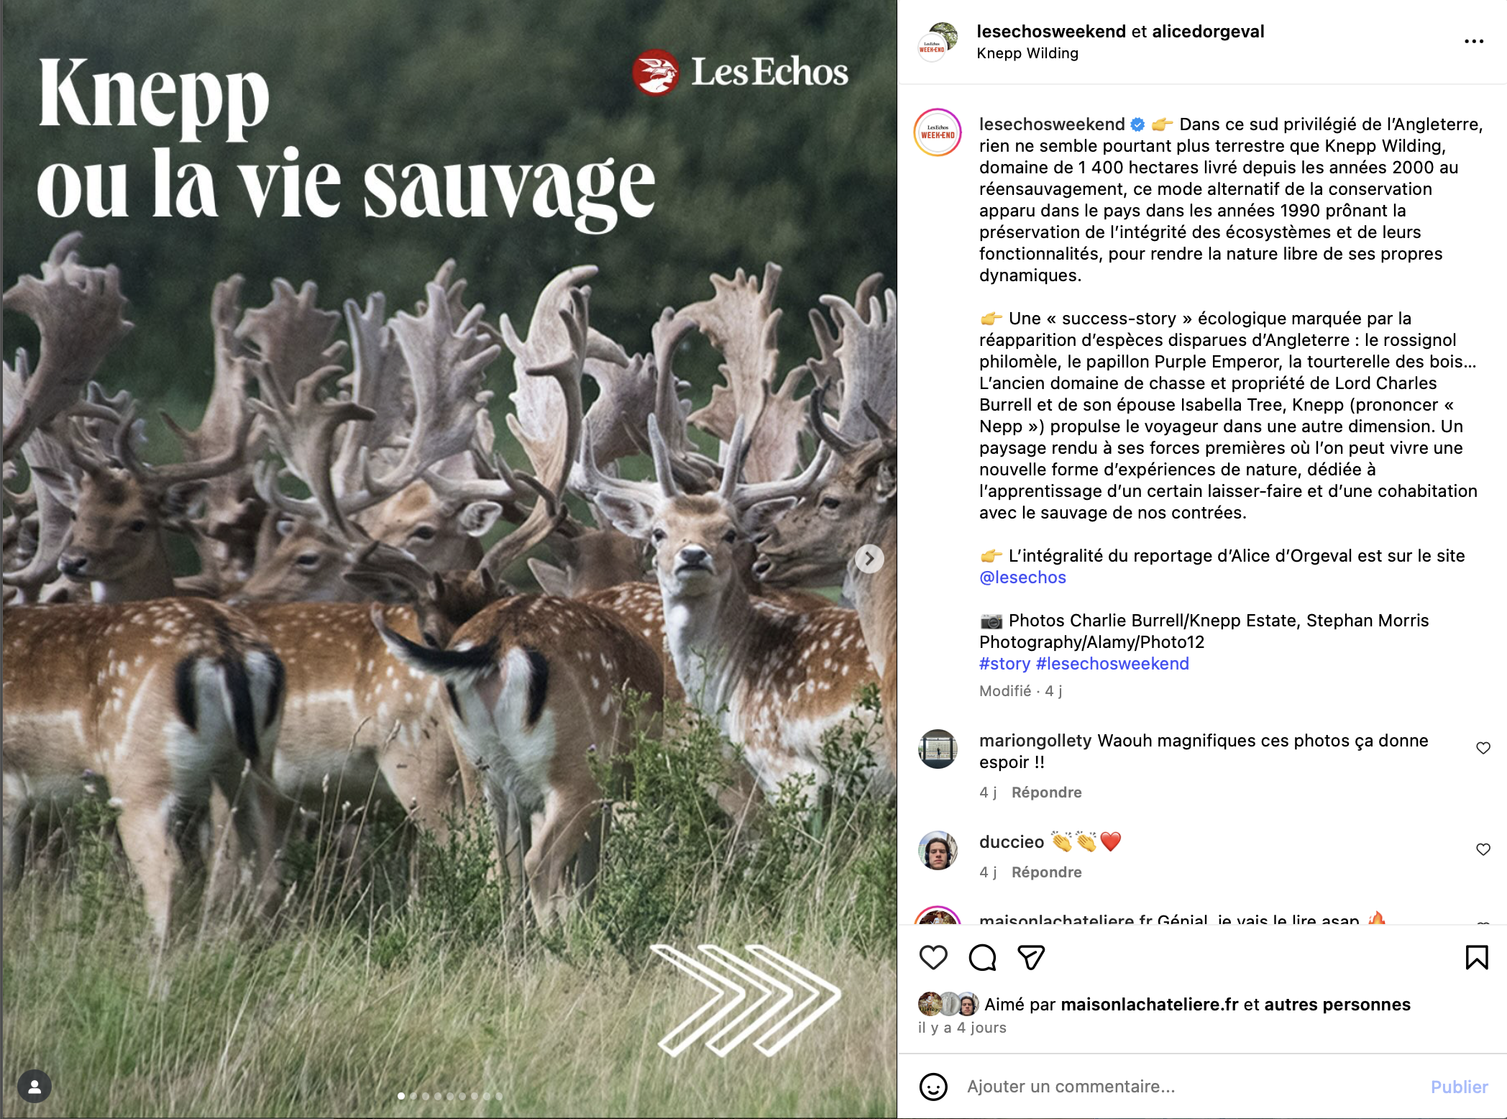Open the three-dot more options menu
Viewport: 1507px width, 1119px height.
(1474, 41)
